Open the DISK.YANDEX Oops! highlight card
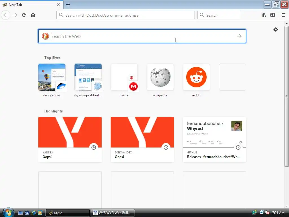Viewport: 289px width, 217px height. (142, 140)
